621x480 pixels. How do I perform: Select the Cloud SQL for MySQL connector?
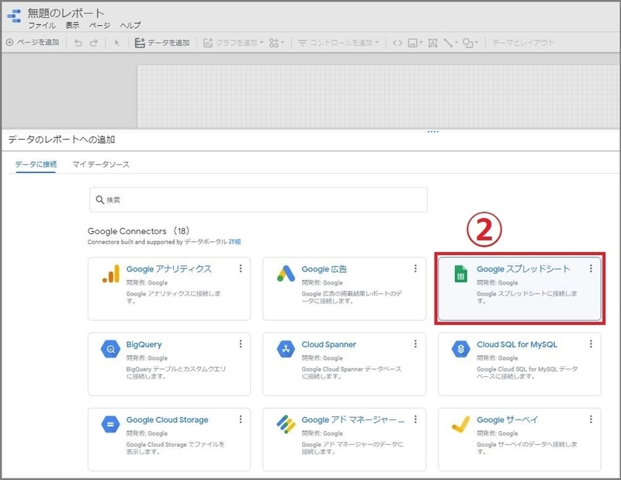pos(519,364)
